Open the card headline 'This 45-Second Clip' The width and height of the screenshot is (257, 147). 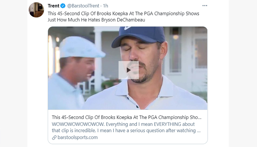126,117
